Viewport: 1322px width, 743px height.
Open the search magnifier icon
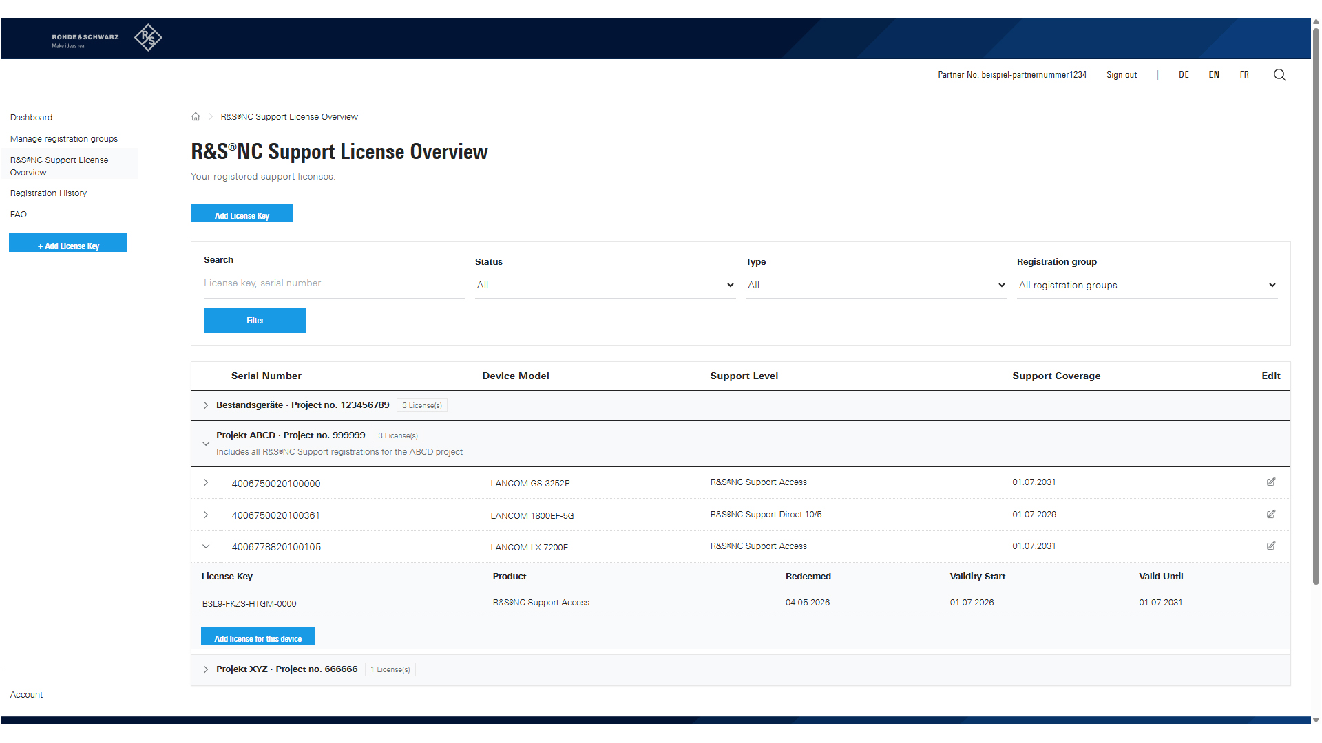pos(1279,75)
